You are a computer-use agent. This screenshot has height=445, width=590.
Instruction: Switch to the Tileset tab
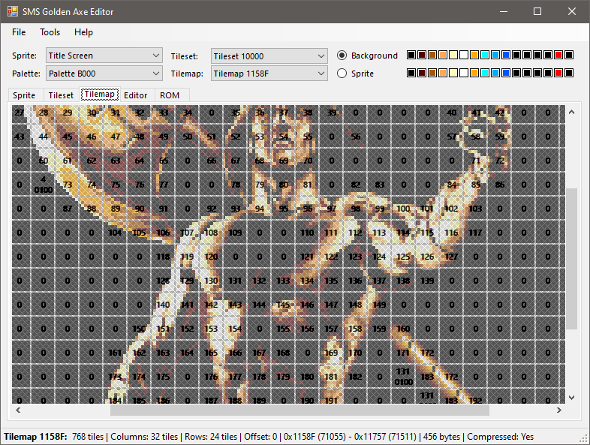click(x=61, y=95)
